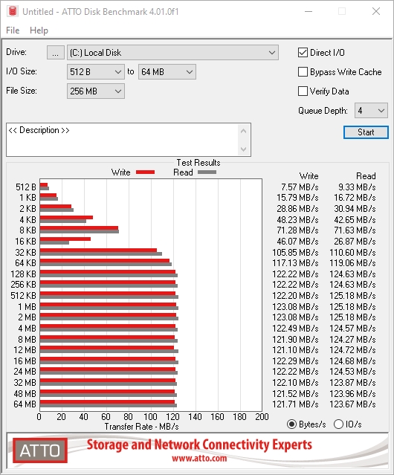The height and width of the screenshot is (475, 394).
Task: Click the 200 axis tick label
Action: coord(262,417)
